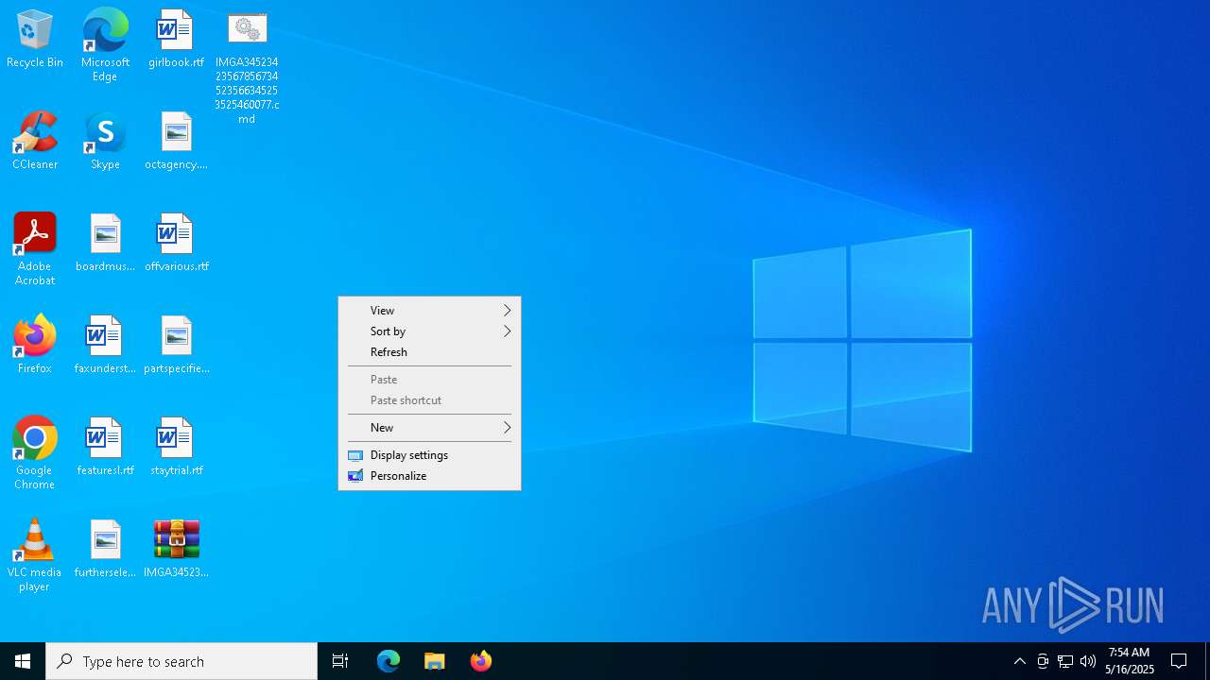This screenshot has height=680, width=1210.
Task: Click the meet-now camera tray icon
Action: 1043,661
